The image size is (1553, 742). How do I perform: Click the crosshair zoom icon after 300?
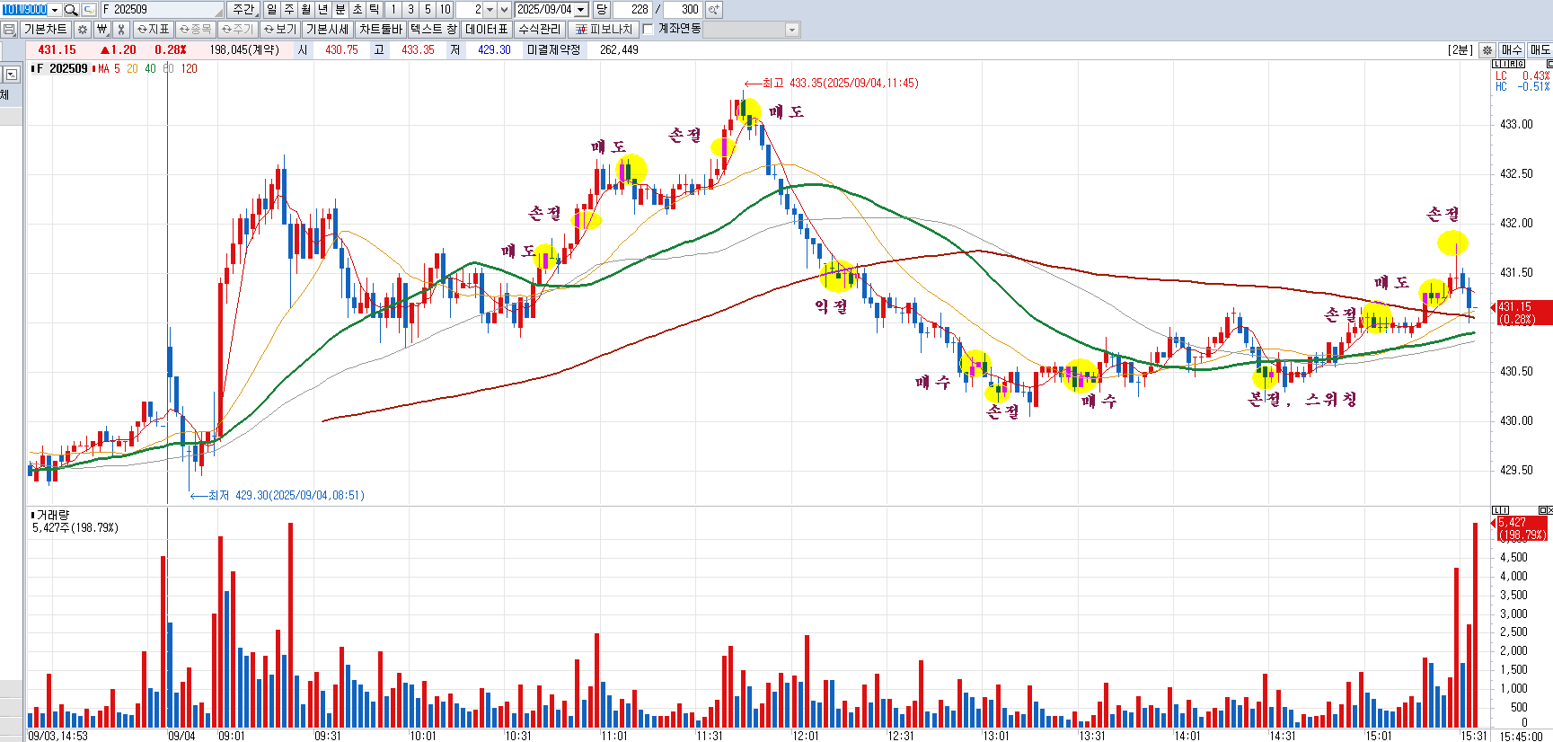(713, 10)
